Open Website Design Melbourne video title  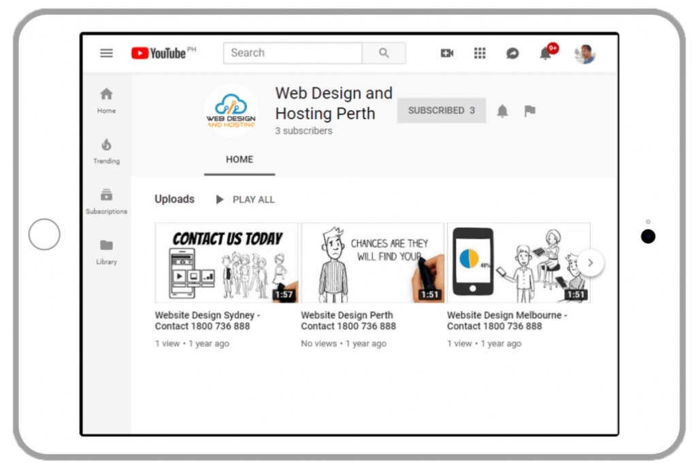tap(506, 320)
